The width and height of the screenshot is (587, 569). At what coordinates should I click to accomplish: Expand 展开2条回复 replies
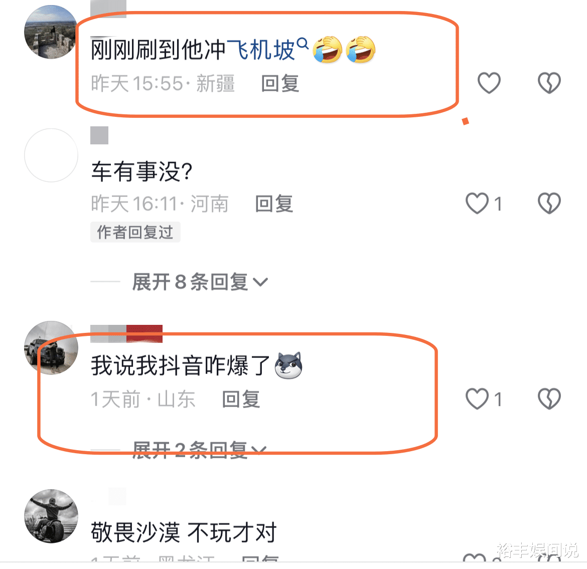[x=200, y=450]
